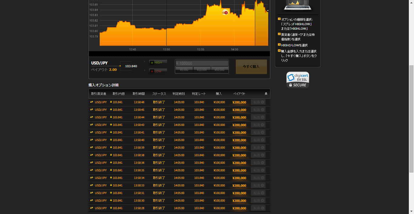Click help step 4 購入金額を入力または選択 text

pyautogui.click(x=299, y=56)
